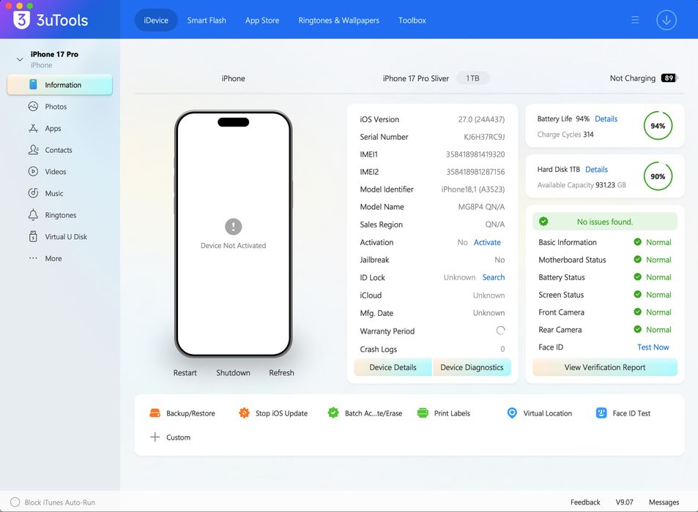This screenshot has width=698, height=512.
Task: Toggle Block iTunes Auto-Run radio button
Action: click(x=15, y=502)
